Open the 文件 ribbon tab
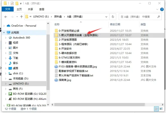Screen dimensions: 166x113 pyautogui.click(x=8, y=9)
